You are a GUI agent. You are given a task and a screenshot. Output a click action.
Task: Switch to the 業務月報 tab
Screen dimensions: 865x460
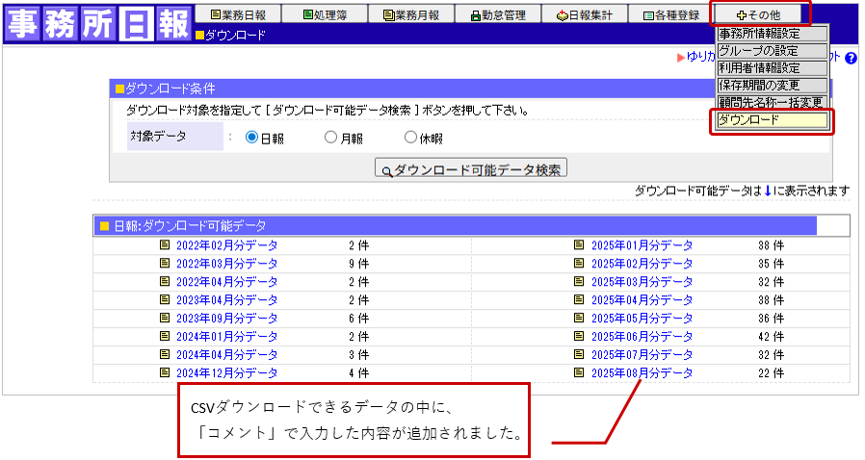pyautogui.click(x=411, y=14)
